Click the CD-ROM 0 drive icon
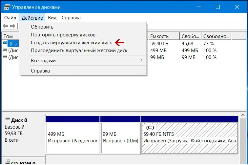Viewport: 248px width, 165px height. [x=8, y=161]
